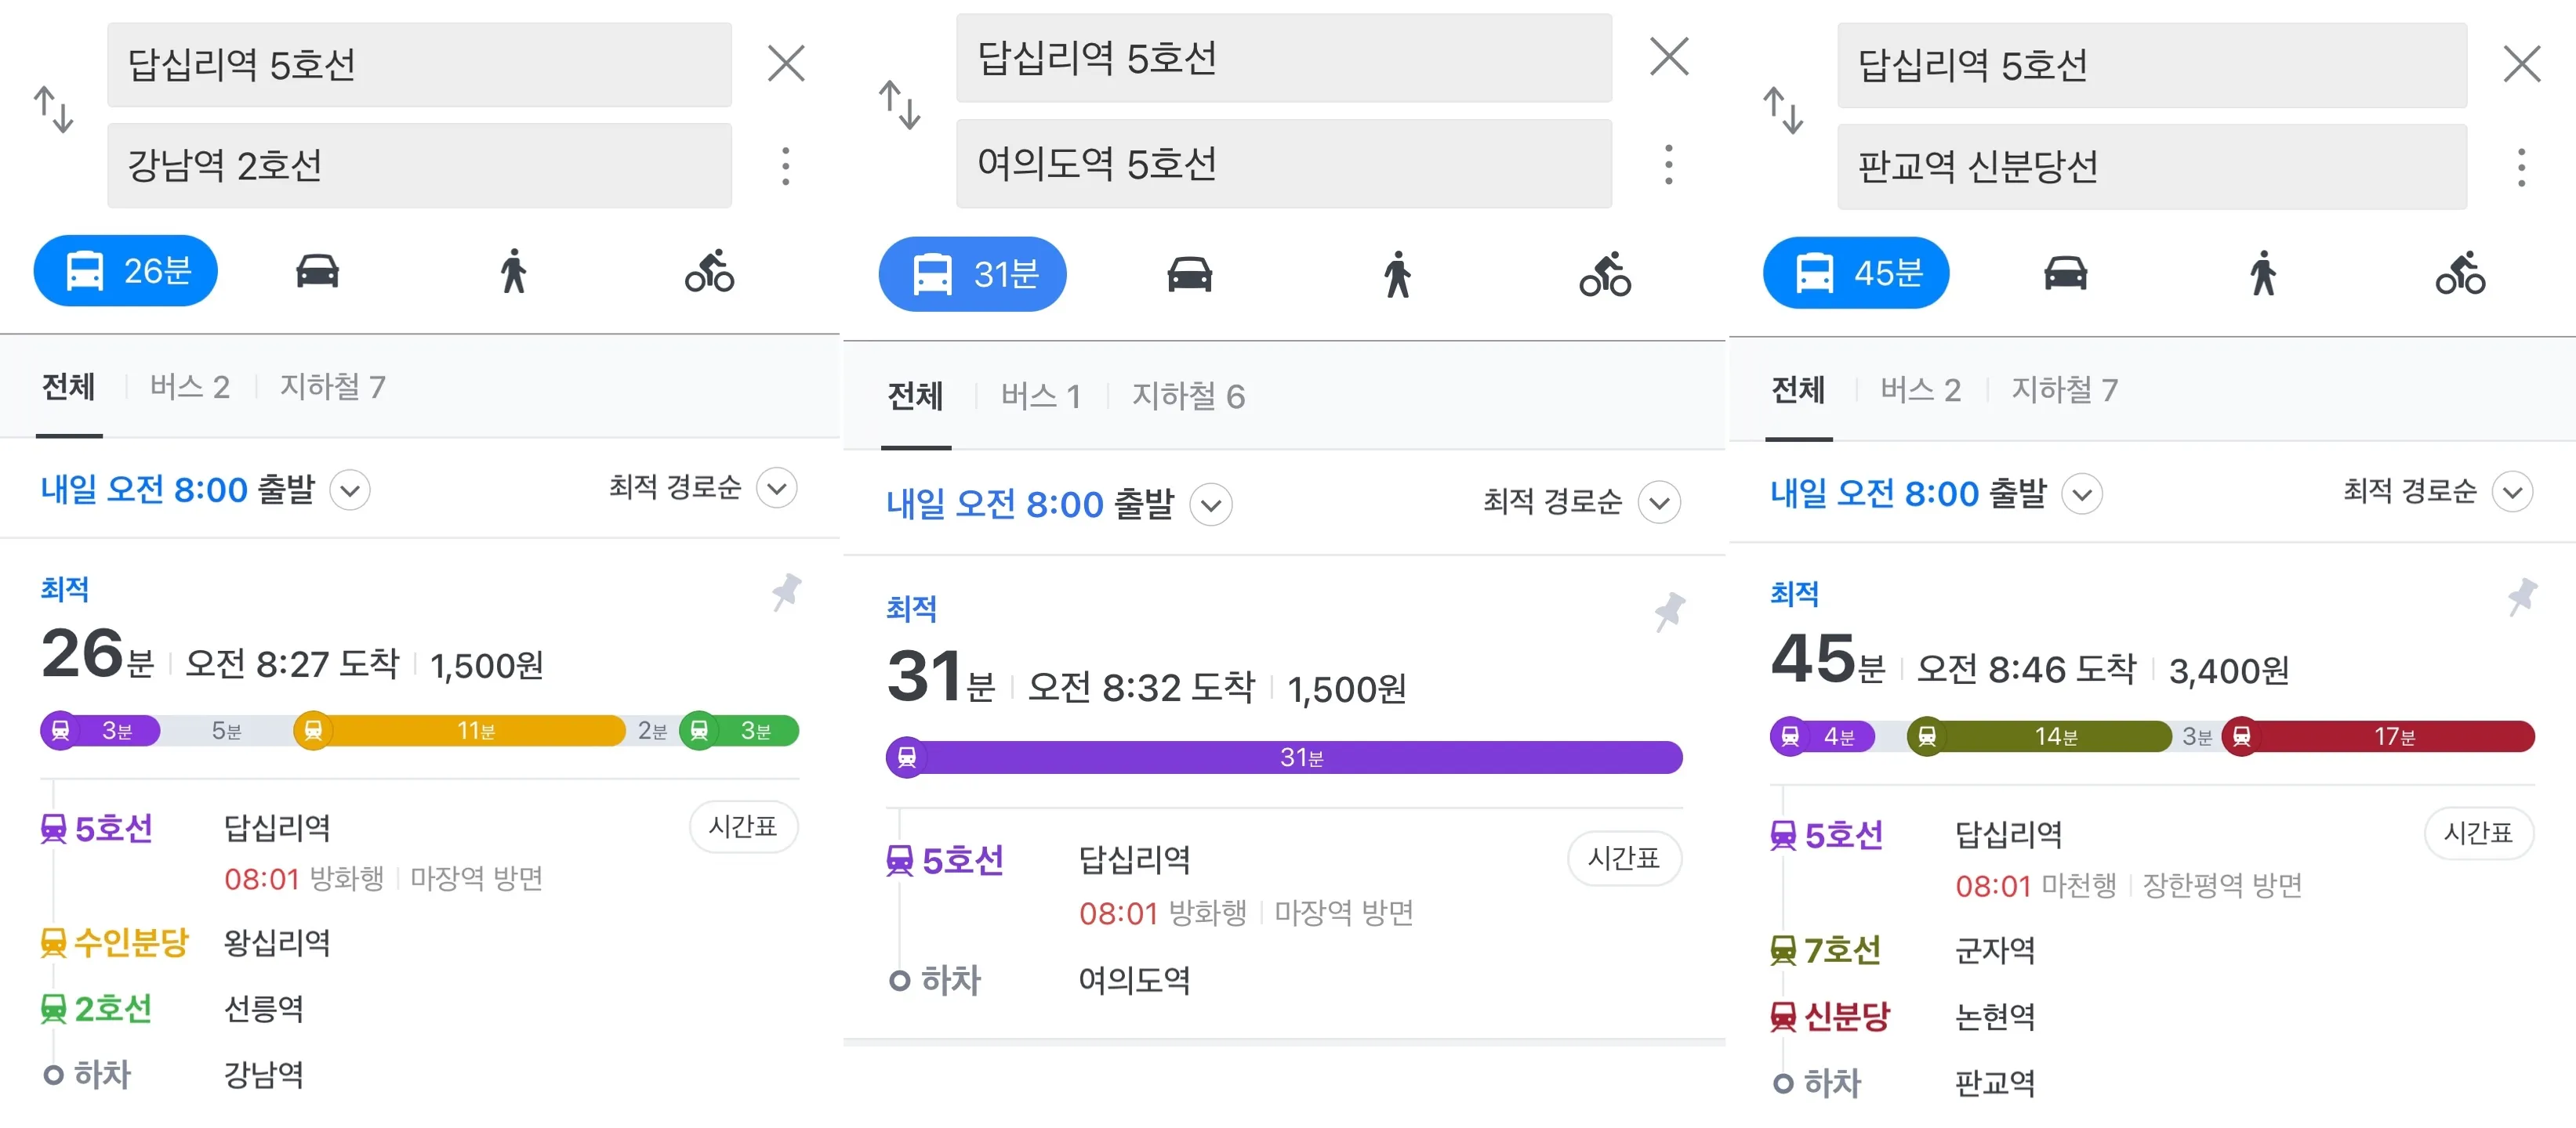Switch to car directions in the 45분 panel
Image resolution: width=2576 pixels, height=1128 pixels.
(2065, 273)
